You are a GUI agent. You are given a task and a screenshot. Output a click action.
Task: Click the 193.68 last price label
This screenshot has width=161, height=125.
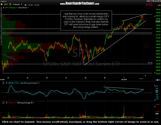click(158, 21)
